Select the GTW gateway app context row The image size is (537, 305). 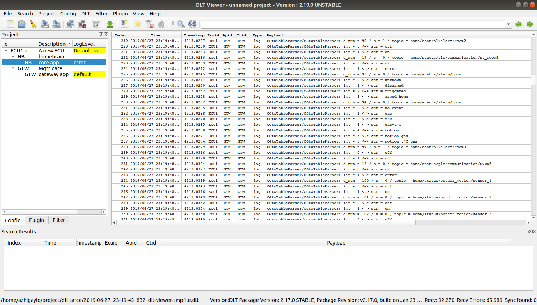click(54, 74)
